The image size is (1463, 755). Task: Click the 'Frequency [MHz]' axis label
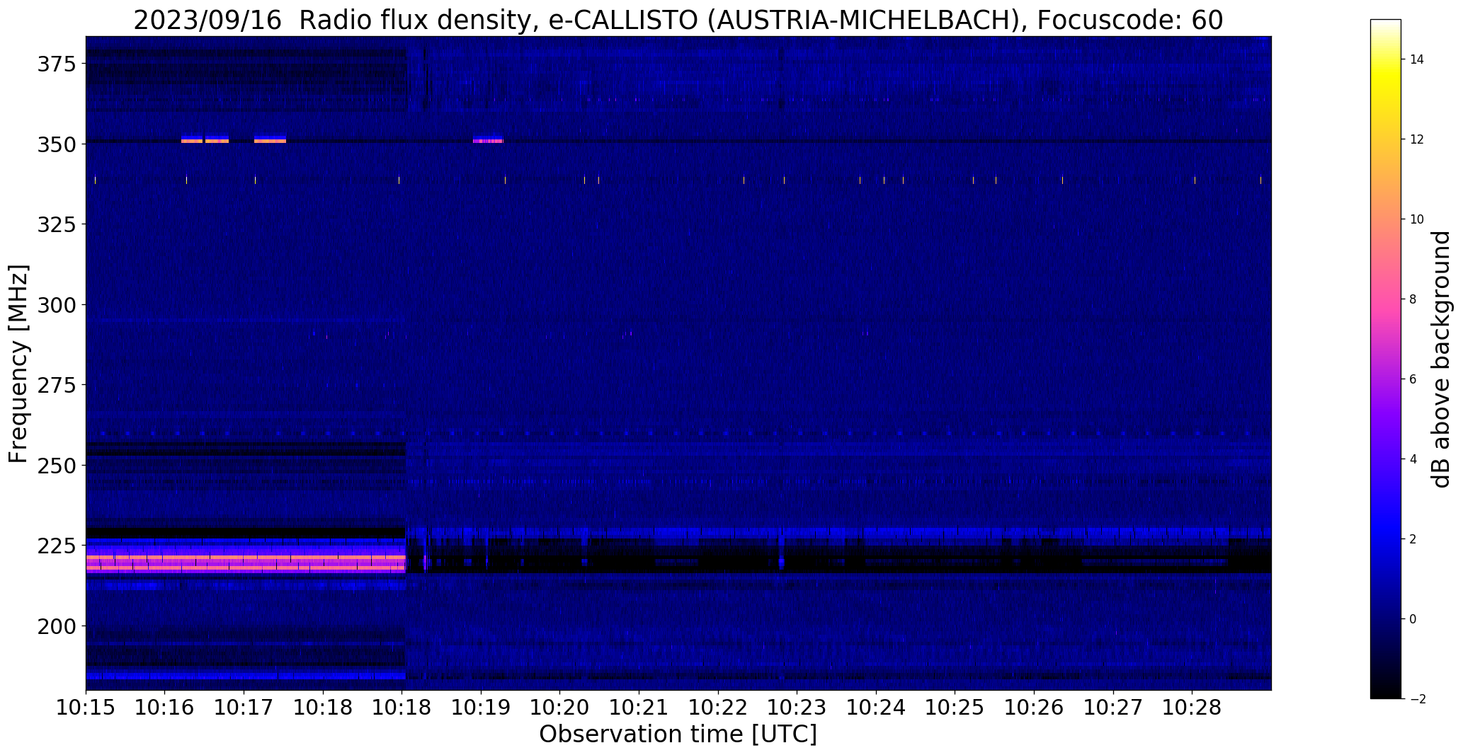(19, 364)
